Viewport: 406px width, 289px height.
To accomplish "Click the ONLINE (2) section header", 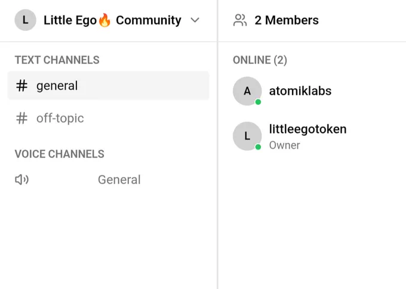I will click(x=260, y=60).
